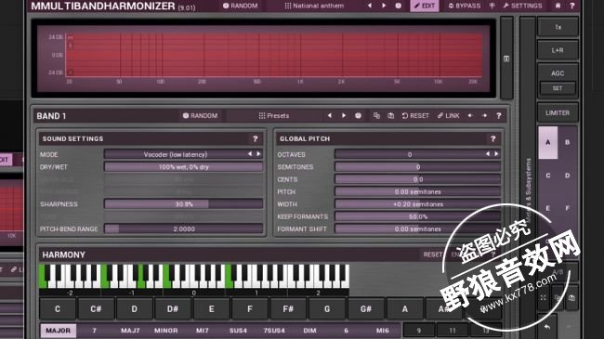Open the L+R channel mode button

click(x=558, y=50)
